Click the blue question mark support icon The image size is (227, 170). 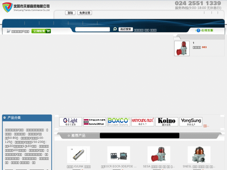tap(198, 30)
